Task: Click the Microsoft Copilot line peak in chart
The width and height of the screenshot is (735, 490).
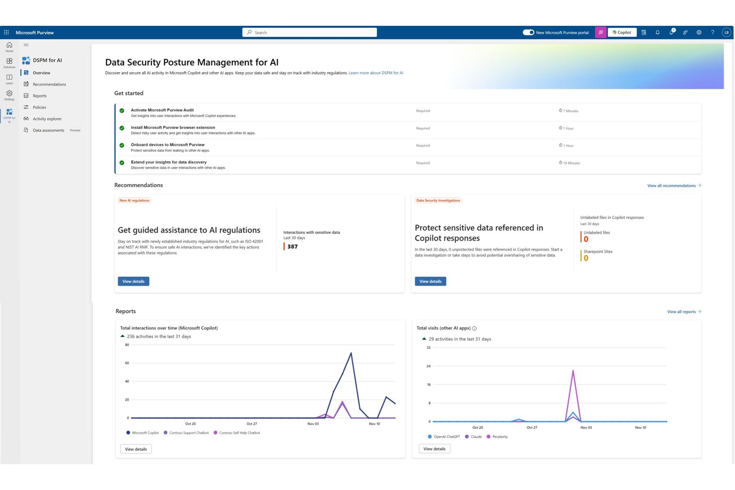Action: click(x=351, y=353)
